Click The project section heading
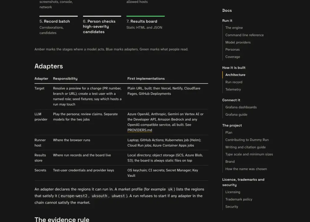 click(232, 125)
